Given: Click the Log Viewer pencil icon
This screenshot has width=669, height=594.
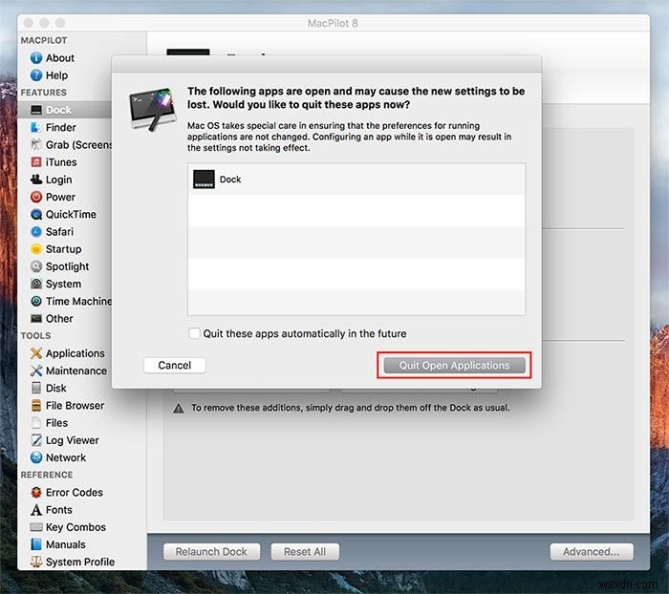Looking at the screenshot, I should click(36, 440).
